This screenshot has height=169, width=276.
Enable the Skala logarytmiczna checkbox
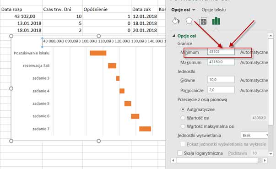click(x=180, y=153)
